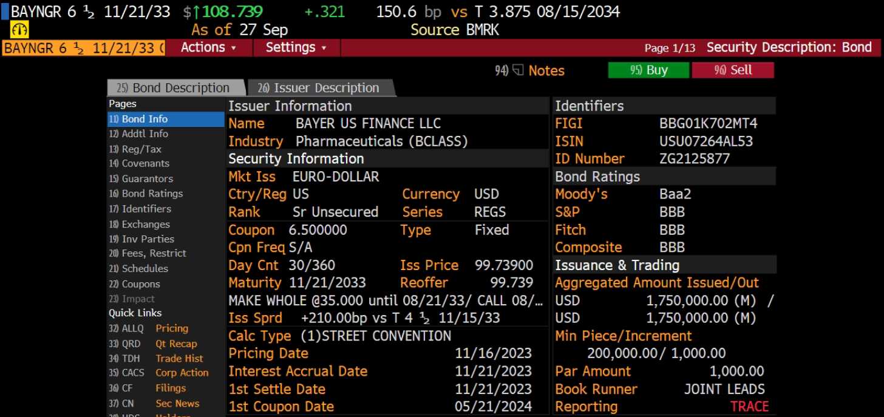Click the Interest Accrual Date 11/21/2023
884x417 pixels.
(x=493, y=371)
